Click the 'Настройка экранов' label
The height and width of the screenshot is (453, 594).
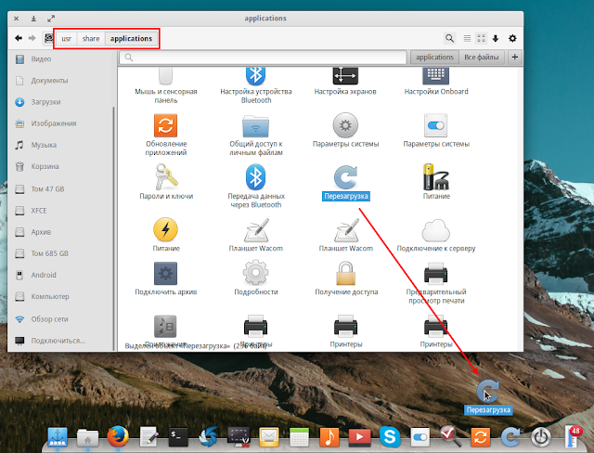click(345, 92)
